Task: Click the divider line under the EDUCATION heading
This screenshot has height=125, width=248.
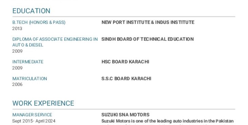Action: (124, 17)
